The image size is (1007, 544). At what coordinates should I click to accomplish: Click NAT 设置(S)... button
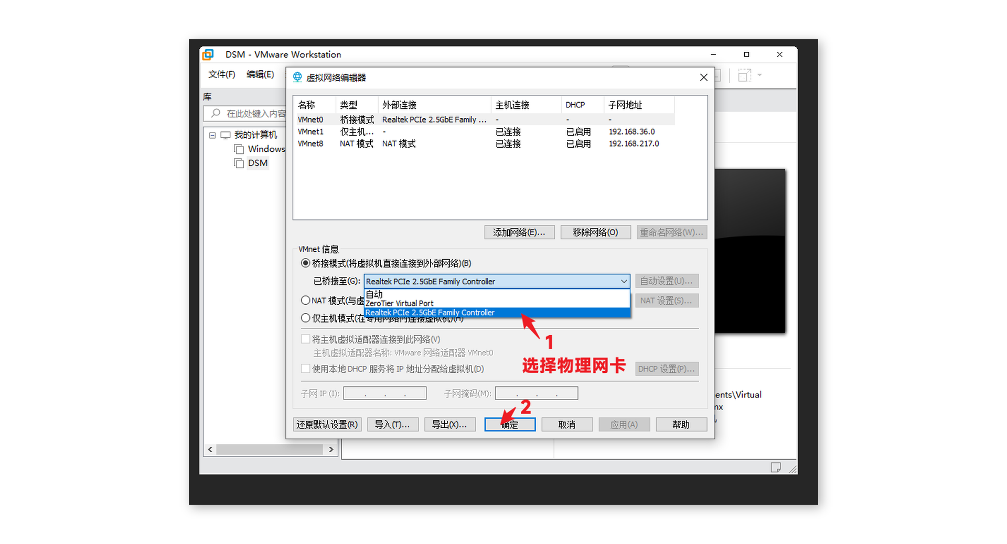pos(667,301)
